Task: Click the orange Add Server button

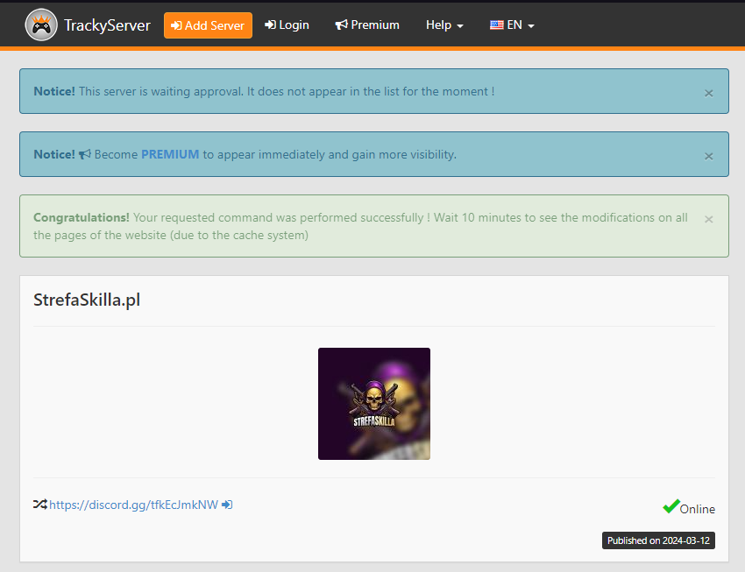Action: click(208, 25)
